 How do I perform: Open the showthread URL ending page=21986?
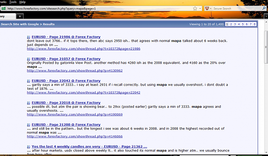(84, 49)
